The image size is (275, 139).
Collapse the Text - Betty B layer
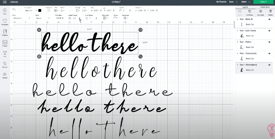(x=238, y=19)
